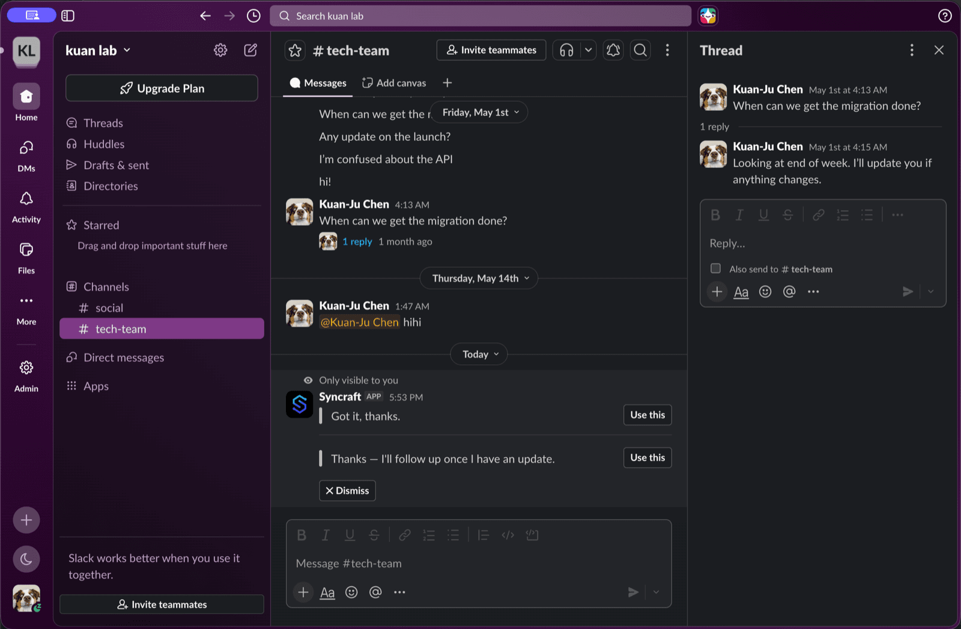Use the "Thanks — I'll follow up" suggestion
The image size is (961, 629).
pos(647,457)
